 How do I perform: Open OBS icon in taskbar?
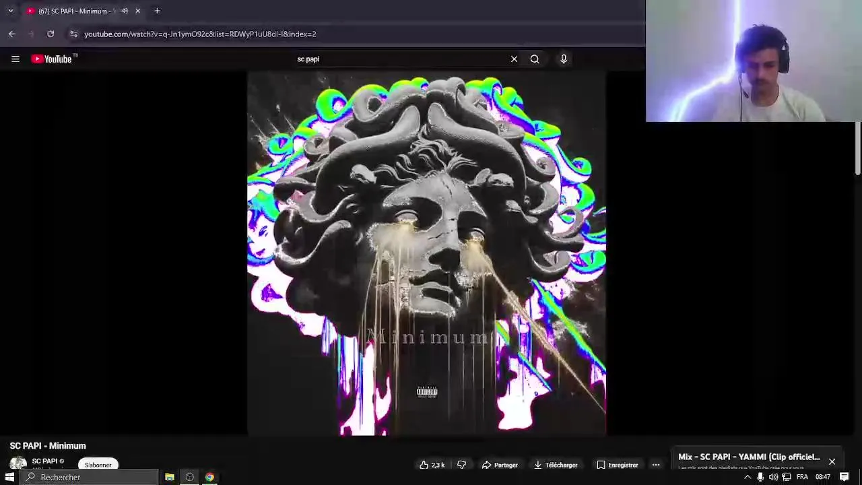coord(190,477)
